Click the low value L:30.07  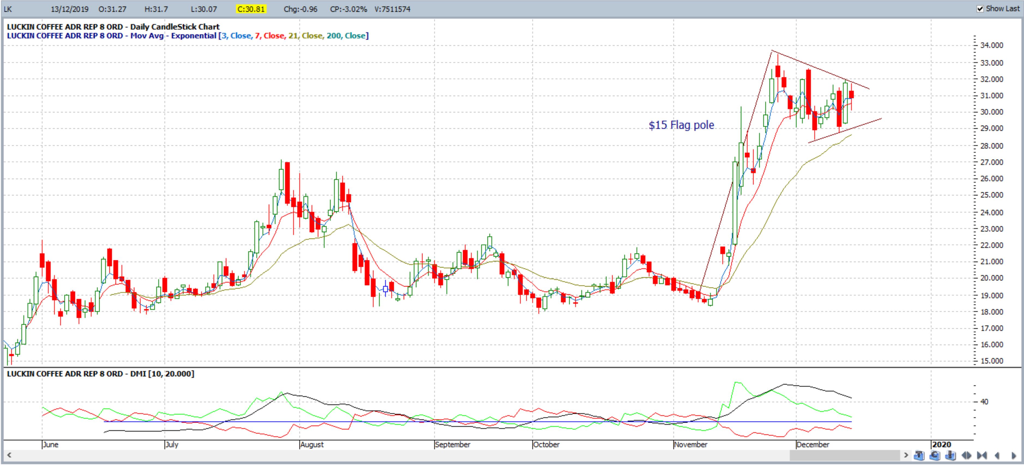point(204,9)
